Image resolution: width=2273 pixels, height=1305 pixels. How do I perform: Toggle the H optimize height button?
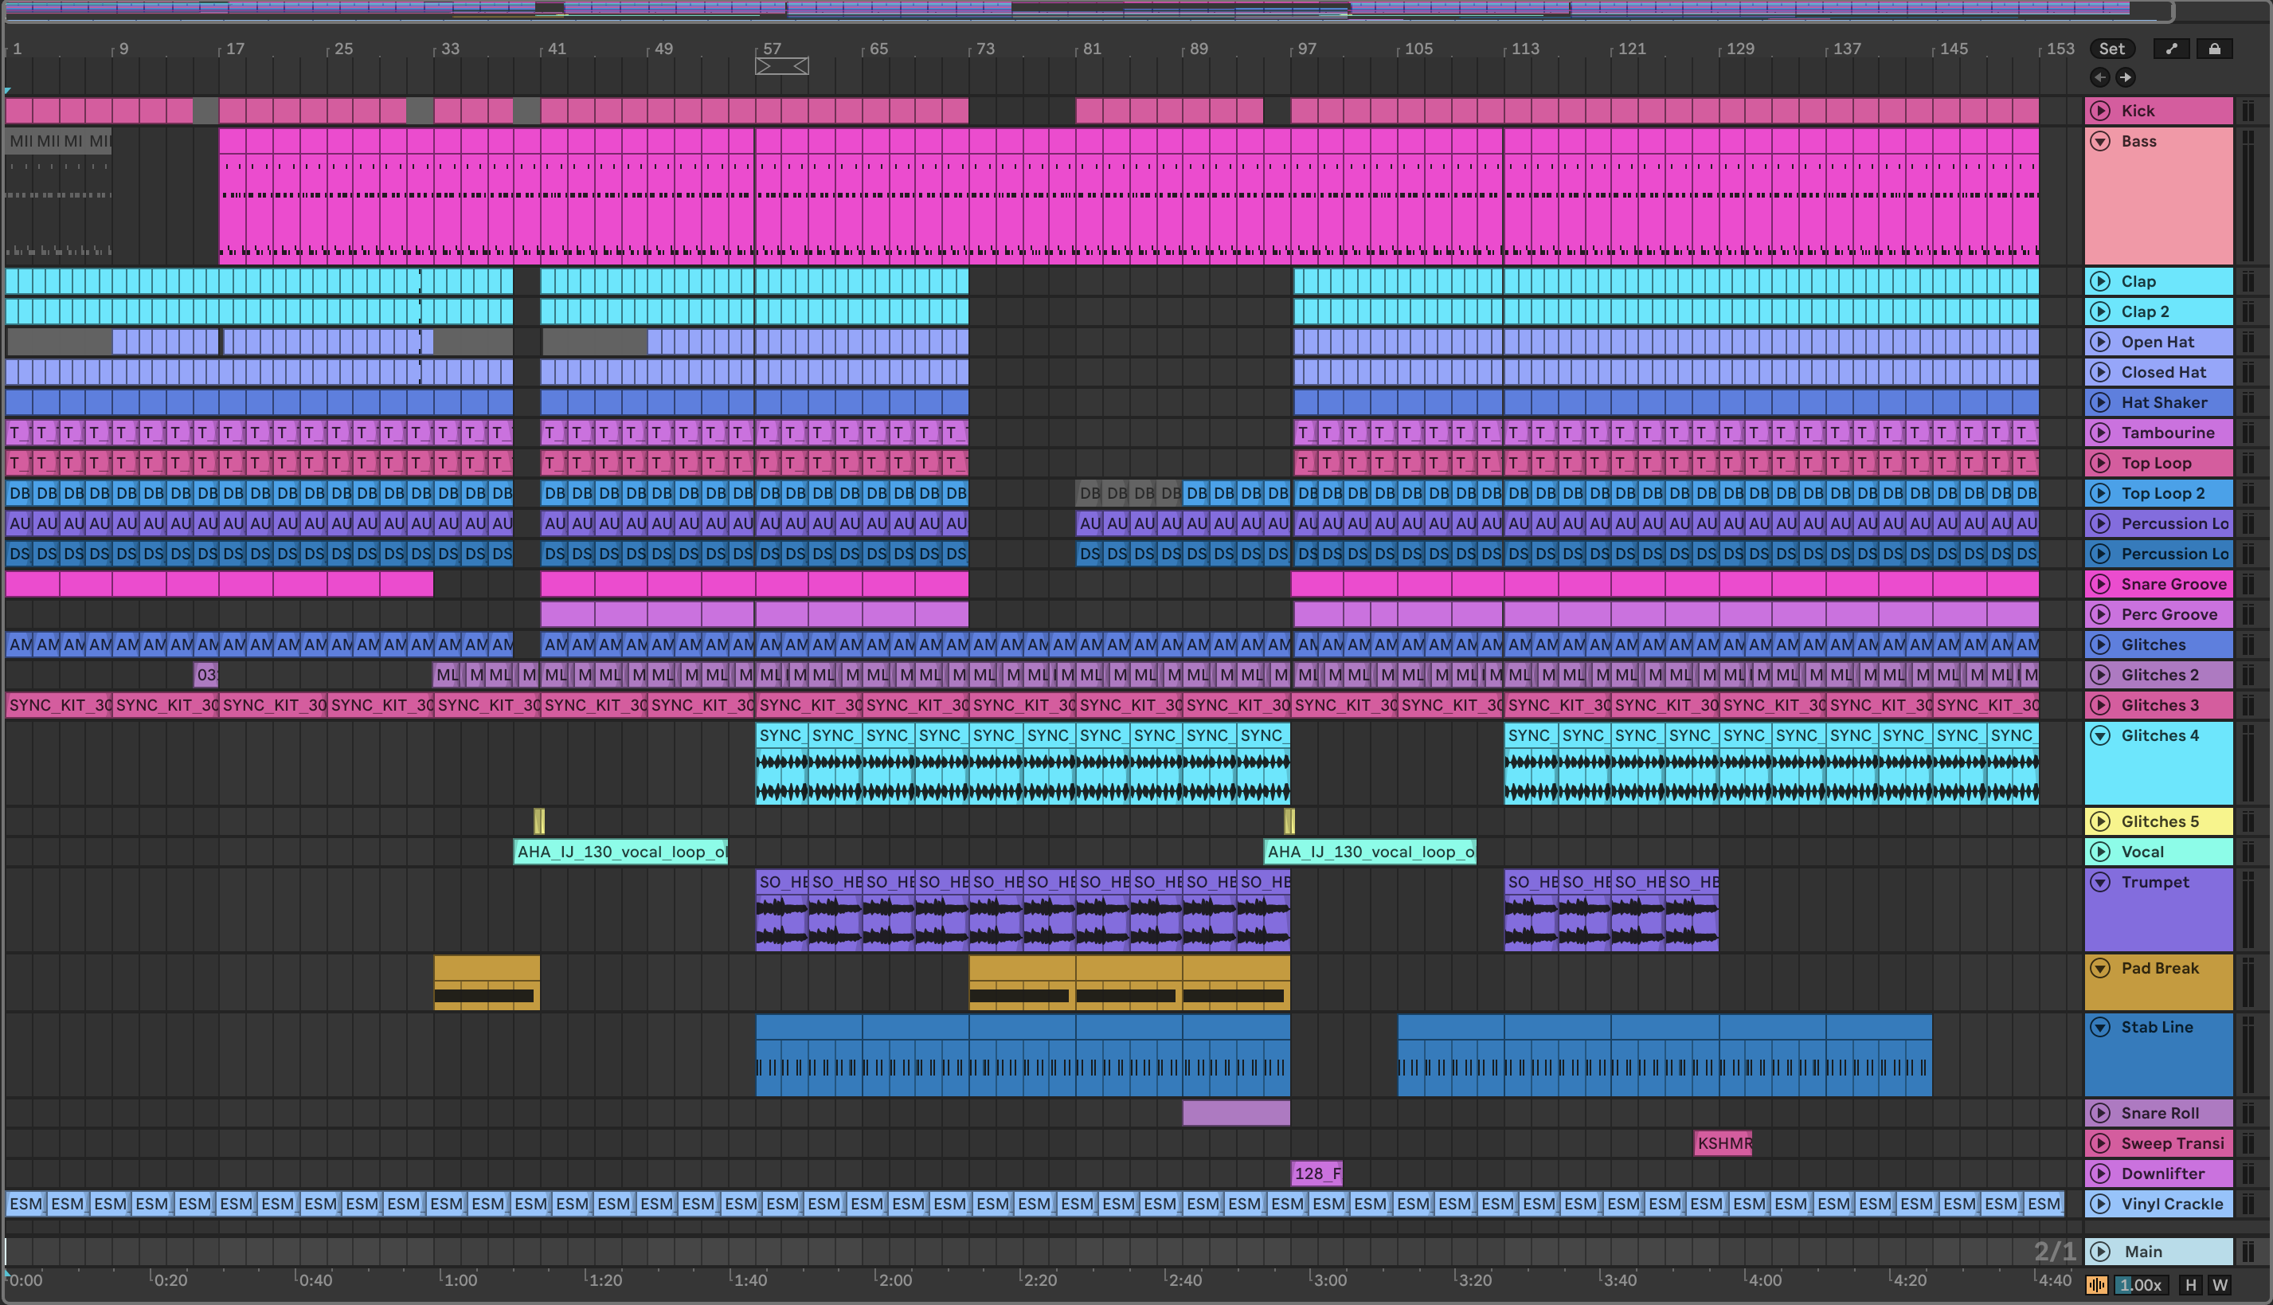[x=2191, y=1284]
